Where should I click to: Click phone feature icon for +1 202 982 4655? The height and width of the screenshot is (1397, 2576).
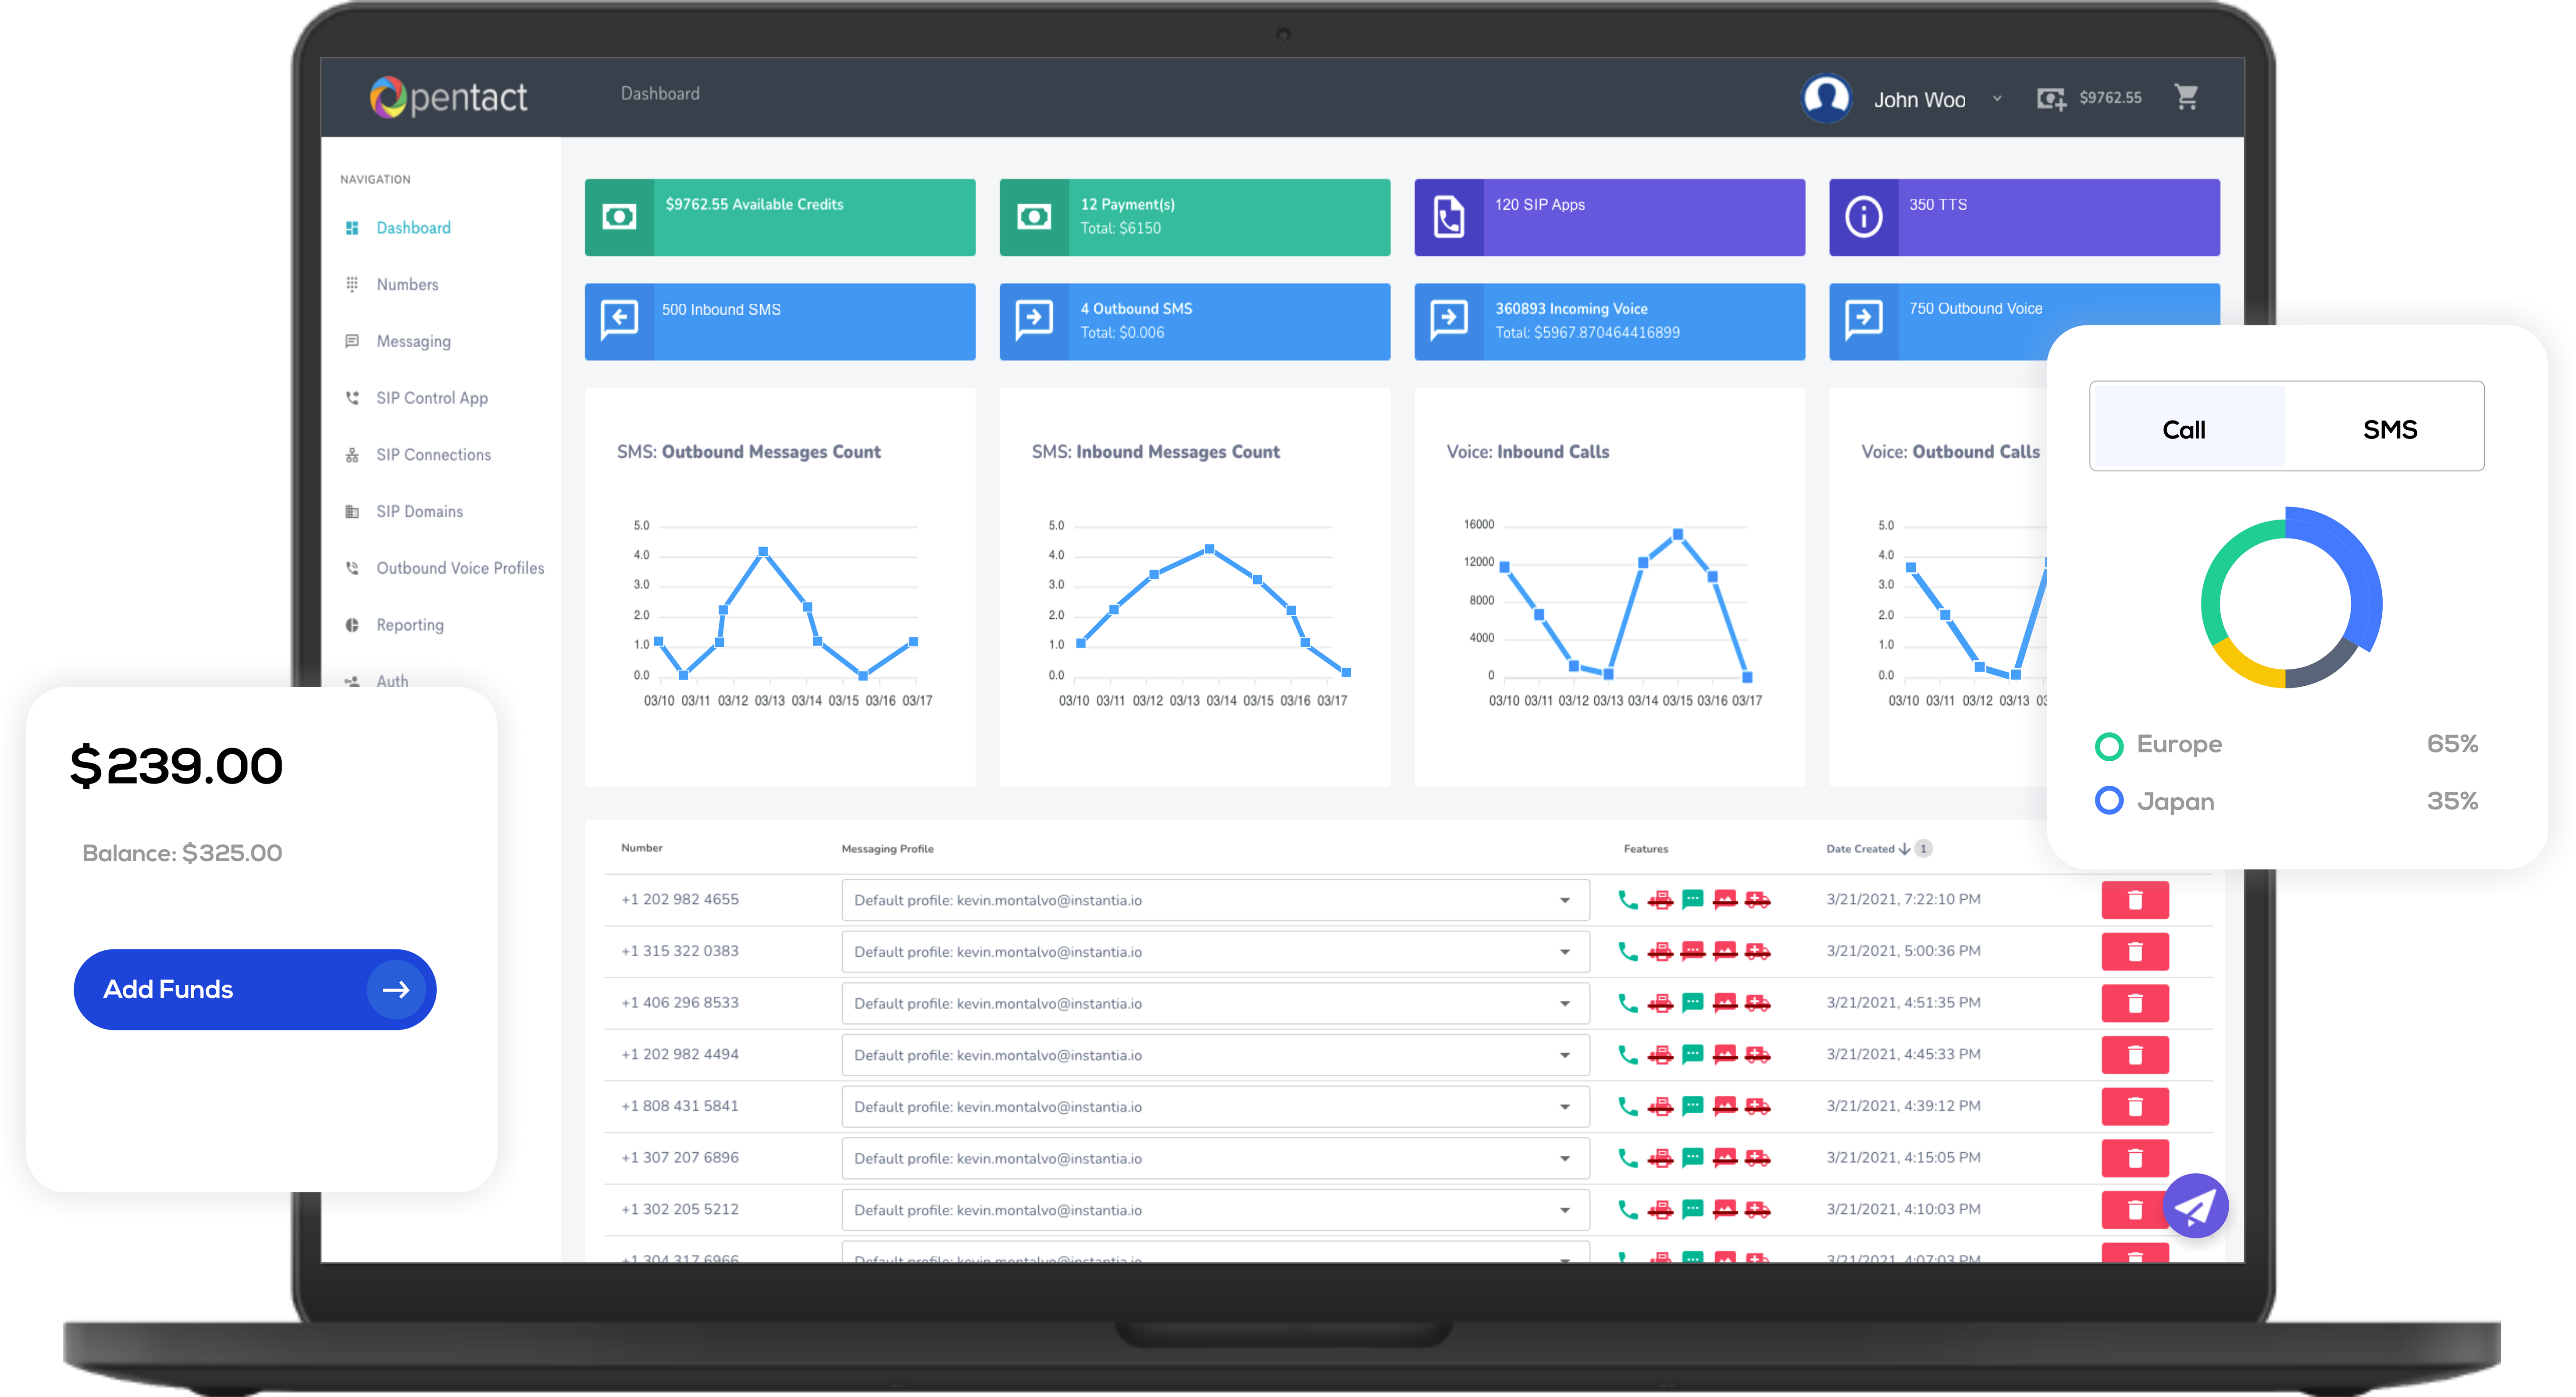(x=1628, y=900)
